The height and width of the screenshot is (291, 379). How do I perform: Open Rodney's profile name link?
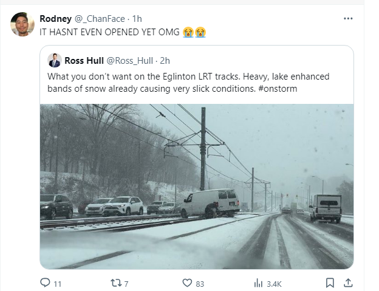coord(55,18)
